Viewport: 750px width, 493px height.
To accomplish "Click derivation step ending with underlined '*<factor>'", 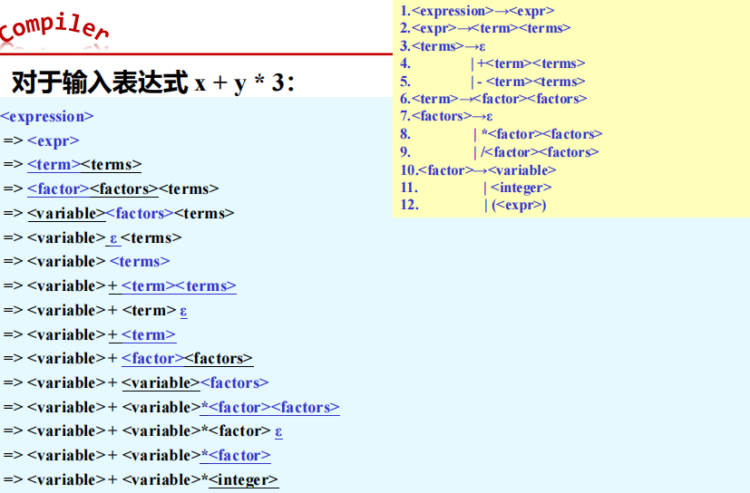I will coord(137,456).
